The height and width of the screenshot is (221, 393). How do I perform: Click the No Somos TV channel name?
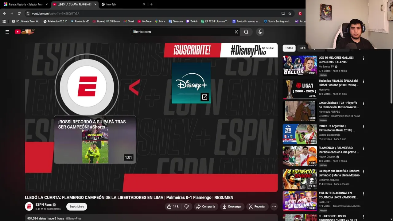(x=326, y=67)
